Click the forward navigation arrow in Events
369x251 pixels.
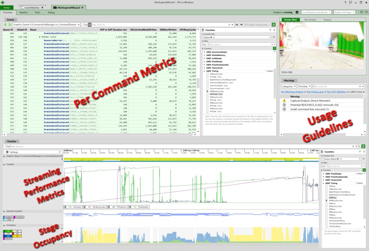[x=10, y=25]
